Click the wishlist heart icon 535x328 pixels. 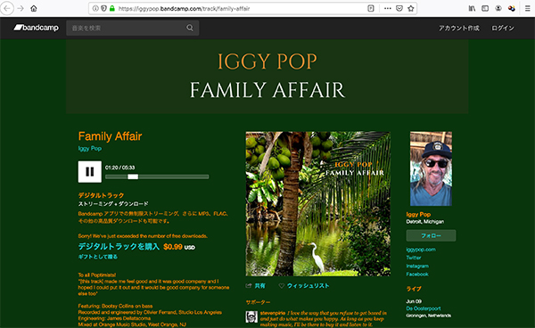click(x=282, y=286)
